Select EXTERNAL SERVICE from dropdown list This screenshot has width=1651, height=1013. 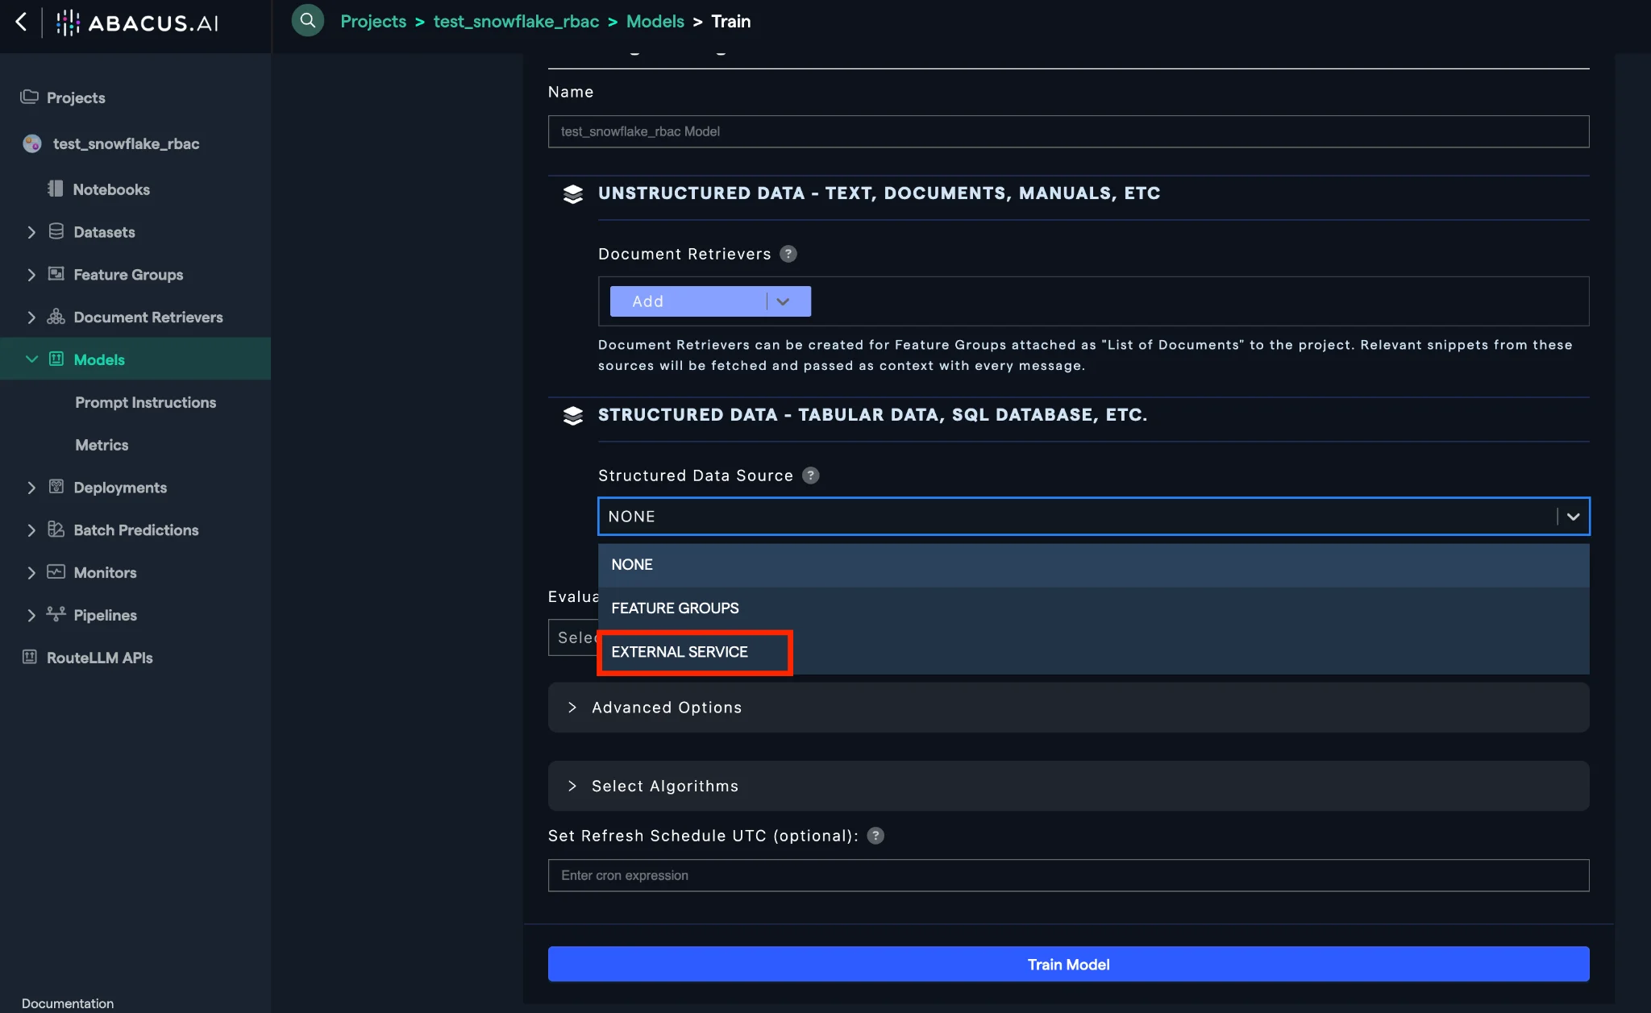680,652
